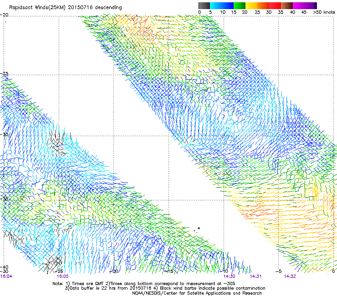This screenshot has width=337, height=296.
Task: Click the "16:05" purple time label
Action: coord(62,276)
